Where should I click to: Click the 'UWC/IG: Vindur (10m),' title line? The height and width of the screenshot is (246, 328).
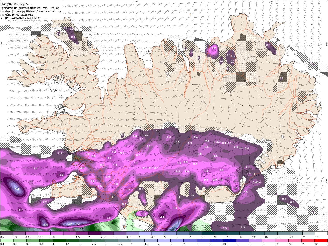[16, 4]
